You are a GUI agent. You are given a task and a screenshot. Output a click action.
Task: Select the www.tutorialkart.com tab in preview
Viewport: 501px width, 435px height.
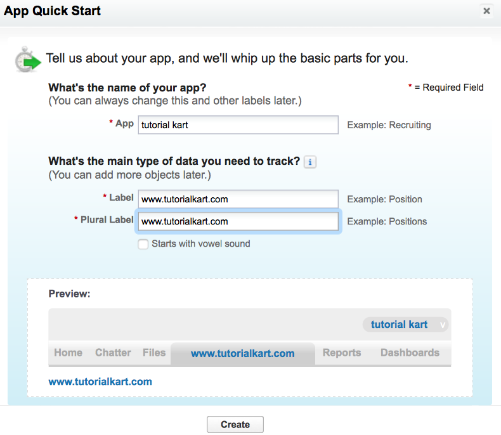coord(243,354)
